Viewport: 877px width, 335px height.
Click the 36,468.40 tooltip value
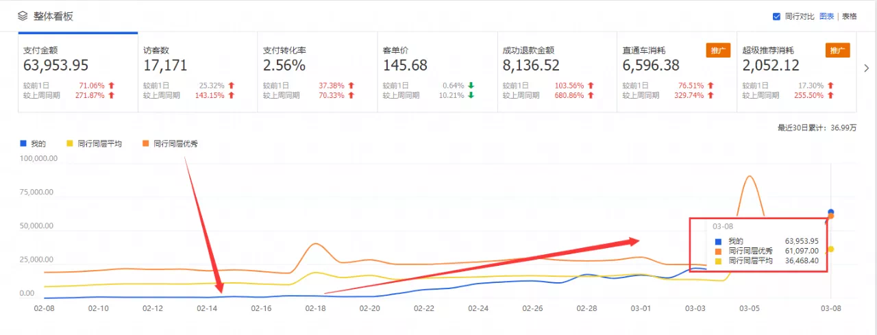click(800, 261)
